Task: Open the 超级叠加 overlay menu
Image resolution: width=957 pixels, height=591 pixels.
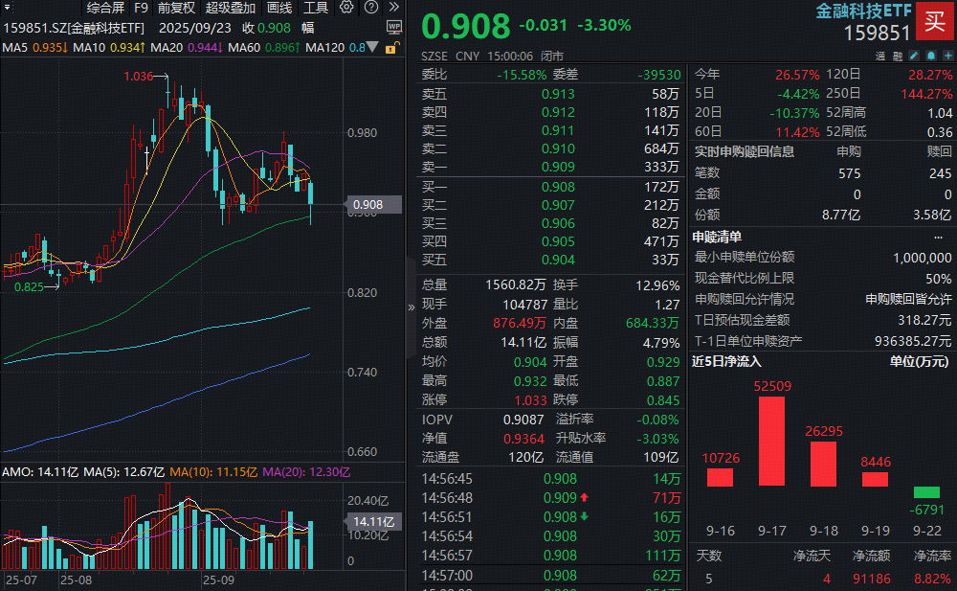Action: (x=230, y=8)
